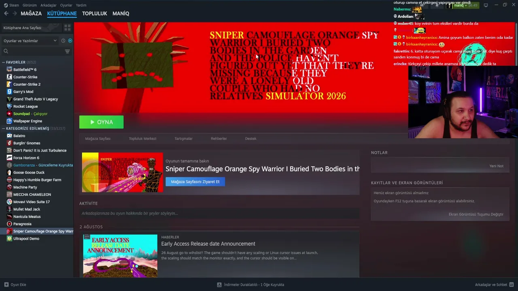Toggle the ready-to-play filter icon
The height and width of the screenshot is (291, 518).
(70, 41)
